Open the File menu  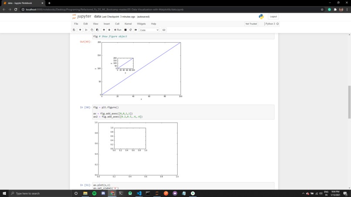(x=76, y=24)
